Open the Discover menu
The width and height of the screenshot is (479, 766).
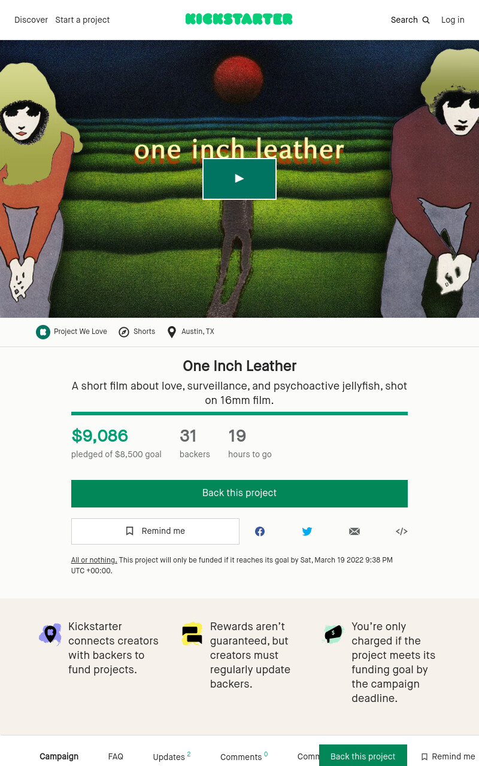click(x=31, y=20)
